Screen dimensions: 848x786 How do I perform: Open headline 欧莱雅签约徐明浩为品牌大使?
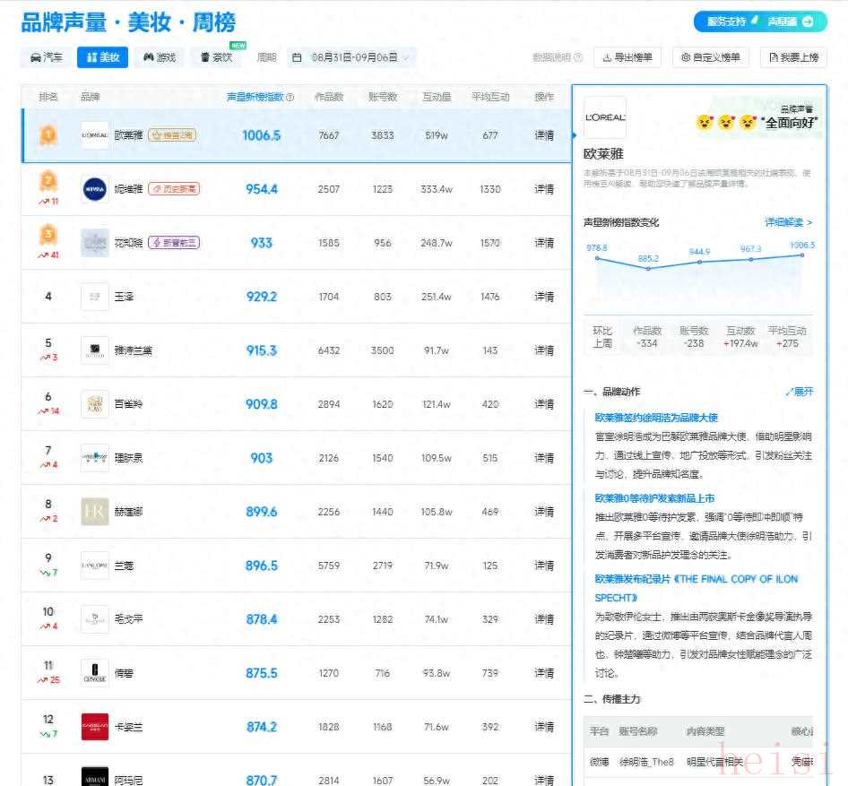[x=656, y=417]
